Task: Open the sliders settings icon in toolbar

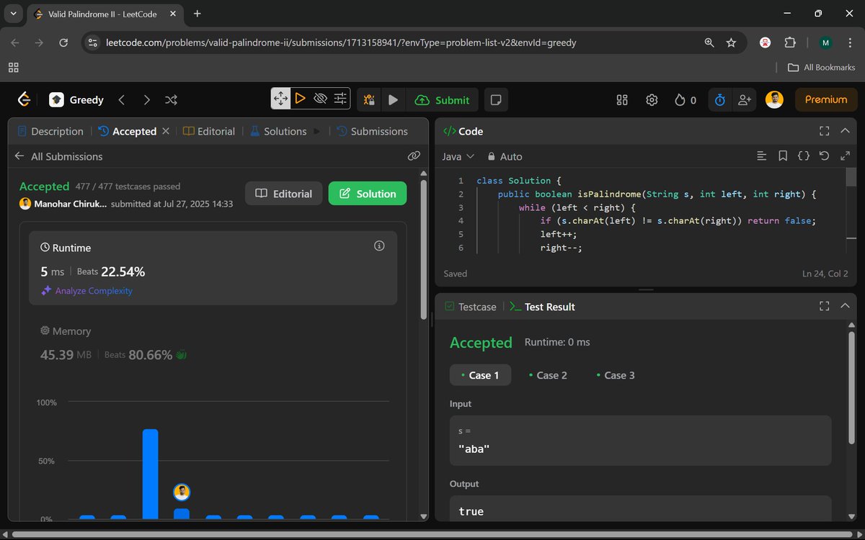Action: pos(341,99)
